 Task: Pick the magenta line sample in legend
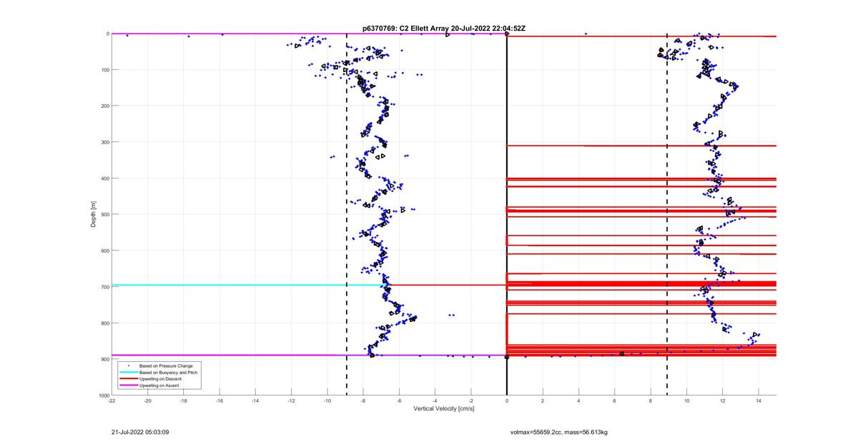coord(129,385)
